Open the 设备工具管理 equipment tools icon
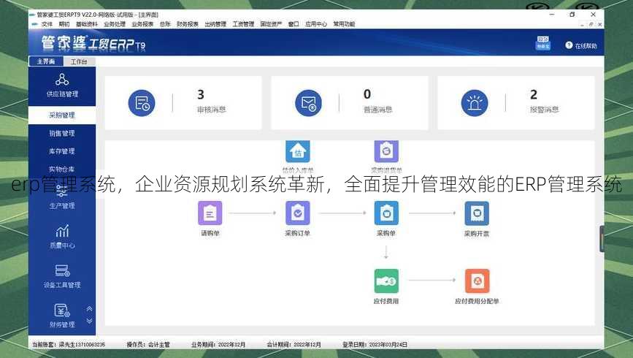Screen dimensions: 633x358 [62, 270]
